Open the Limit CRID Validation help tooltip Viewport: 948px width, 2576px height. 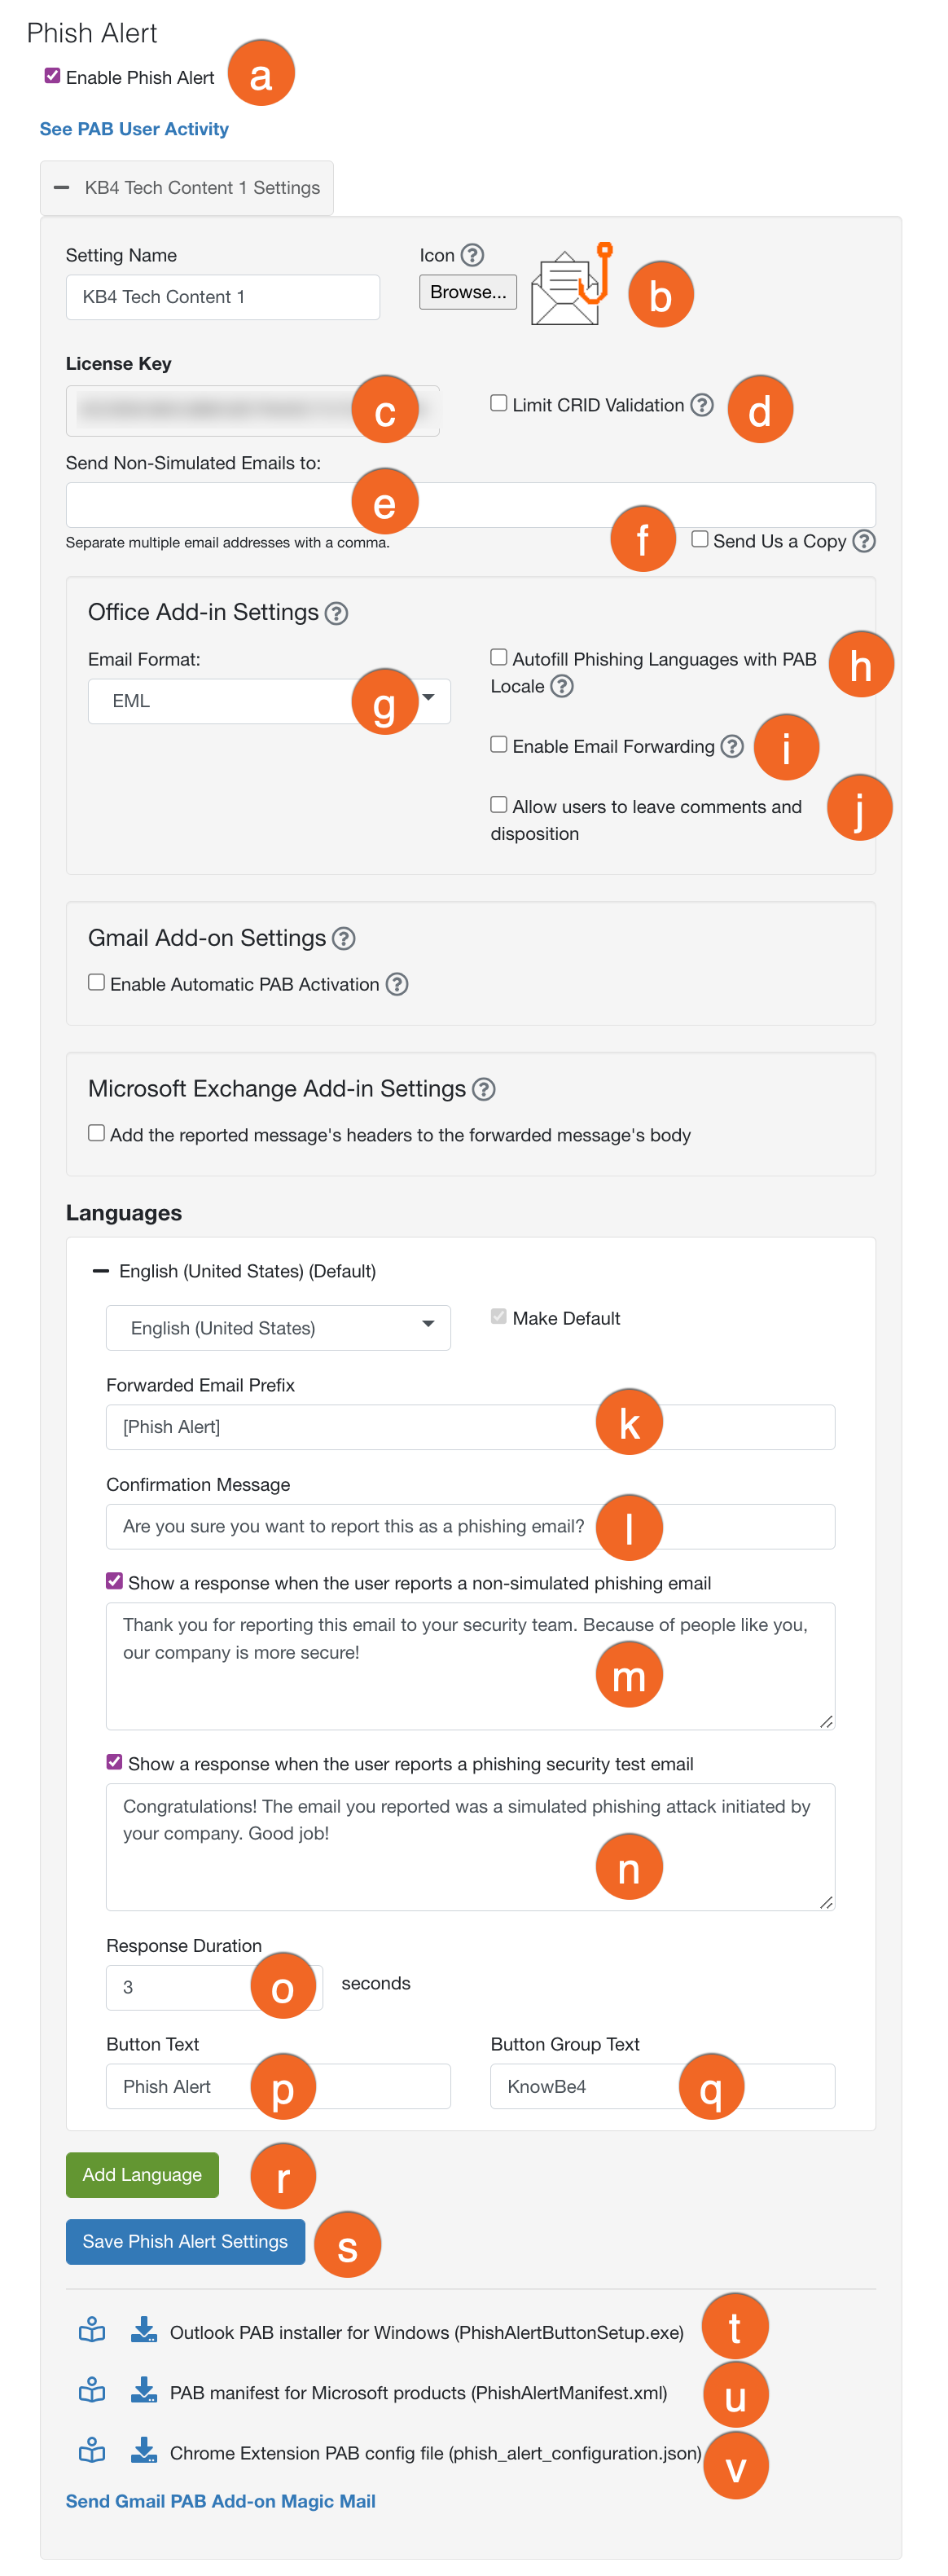701,404
